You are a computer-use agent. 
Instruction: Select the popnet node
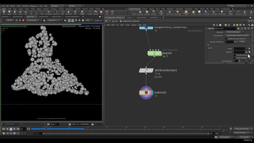pos(154,53)
